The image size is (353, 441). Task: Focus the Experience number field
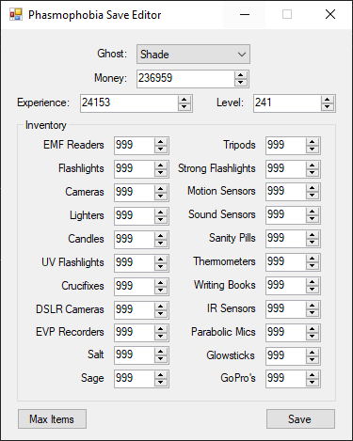pos(129,102)
